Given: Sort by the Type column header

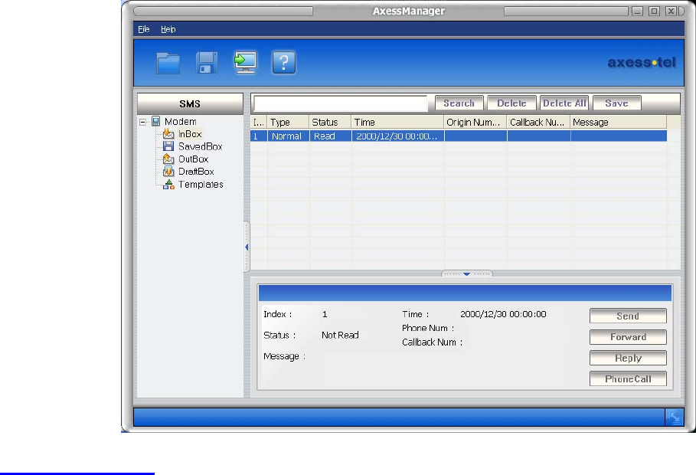Looking at the screenshot, I should click(288, 122).
